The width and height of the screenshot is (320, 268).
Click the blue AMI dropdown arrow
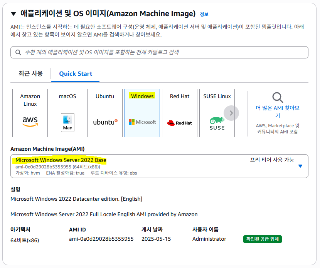[x=300, y=166]
